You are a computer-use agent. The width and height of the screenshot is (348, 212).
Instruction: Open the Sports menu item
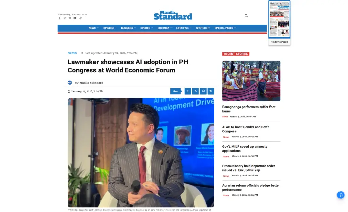(x=146, y=28)
